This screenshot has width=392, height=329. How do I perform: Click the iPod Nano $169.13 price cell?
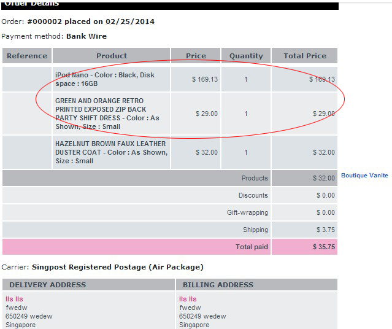(x=204, y=79)
